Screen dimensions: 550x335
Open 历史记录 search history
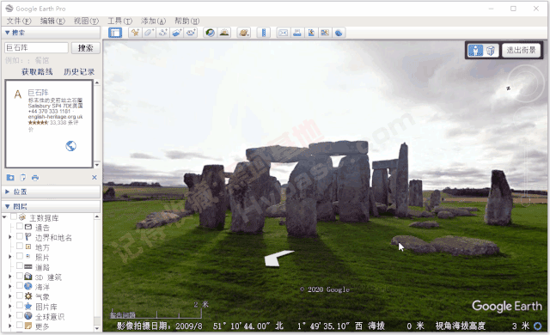[79, 72]
